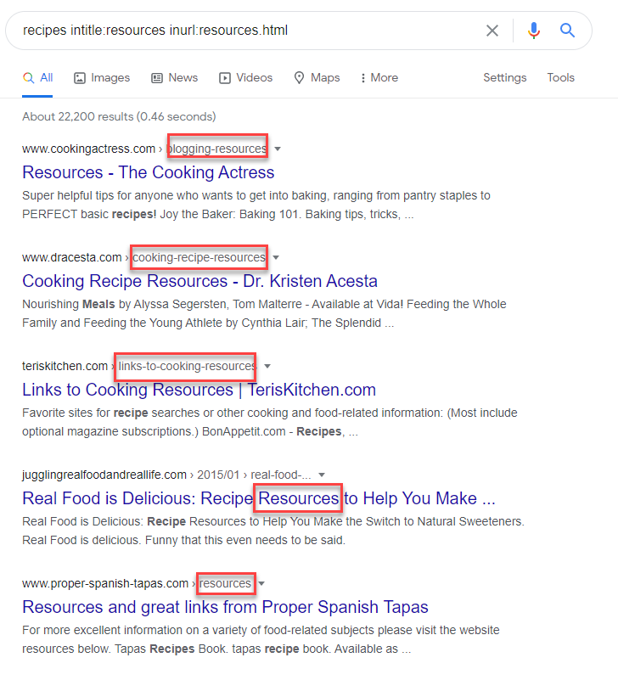This screenshot has width=618, height=680.
Task: Open Links to Cooking Resources TerisKitchen result
Action: click(x=199, y=390)
